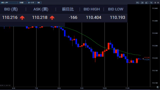The height and width of the screenshot is (90, 160).
Task: Click the BID HIGH value 110.404
Action: tap(94, 17)
